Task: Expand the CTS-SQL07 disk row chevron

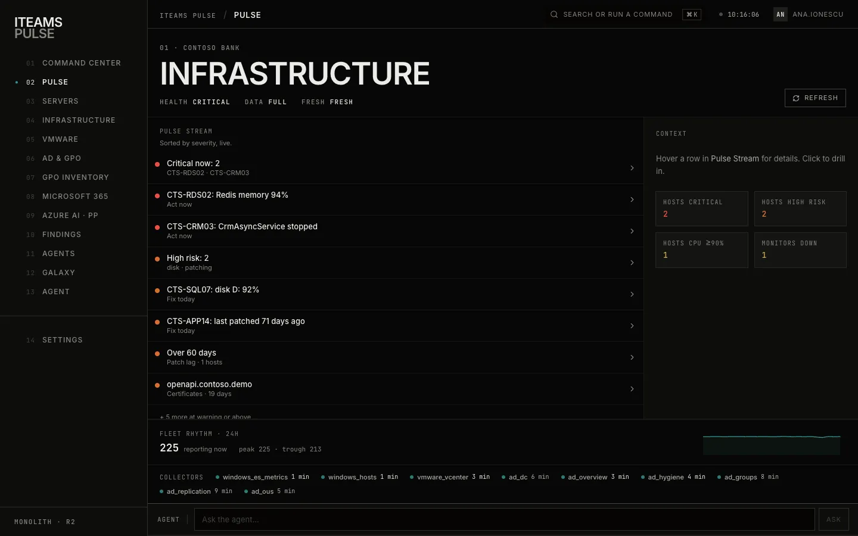Action: [x=632, y=294]
